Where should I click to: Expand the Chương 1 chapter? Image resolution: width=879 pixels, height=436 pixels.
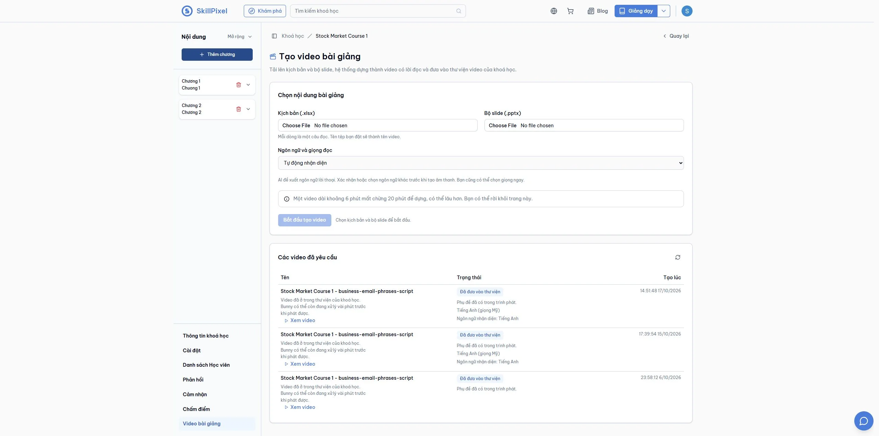click(x=248, y=85)
